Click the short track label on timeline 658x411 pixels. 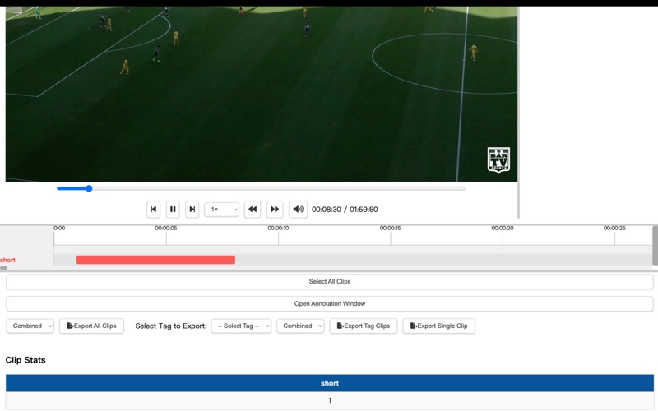pos(7,260)
